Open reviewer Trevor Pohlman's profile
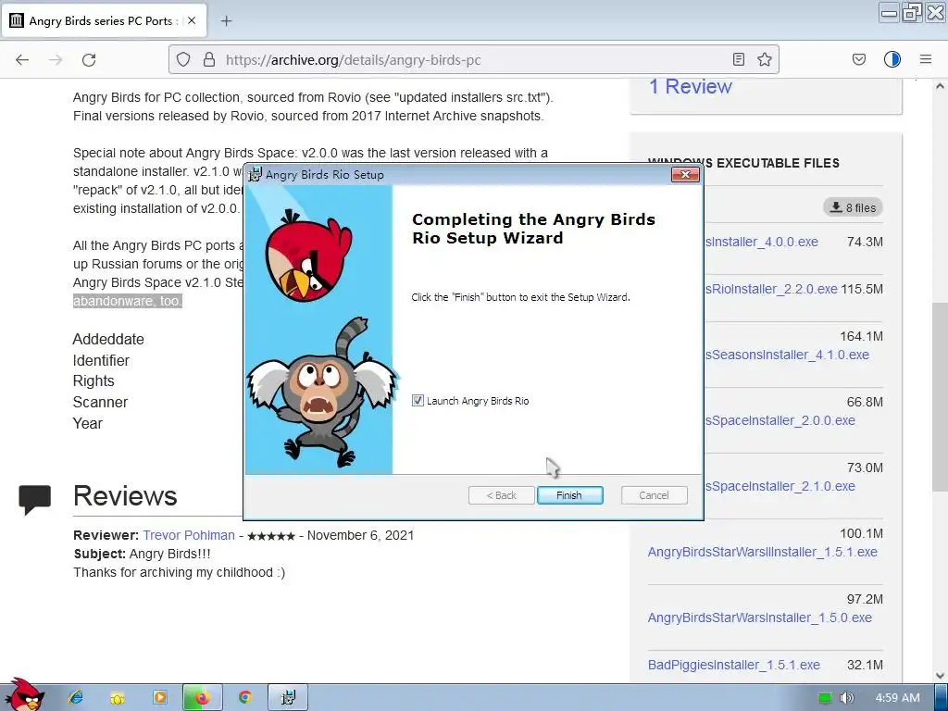The image size is (948, 711). 189,536
